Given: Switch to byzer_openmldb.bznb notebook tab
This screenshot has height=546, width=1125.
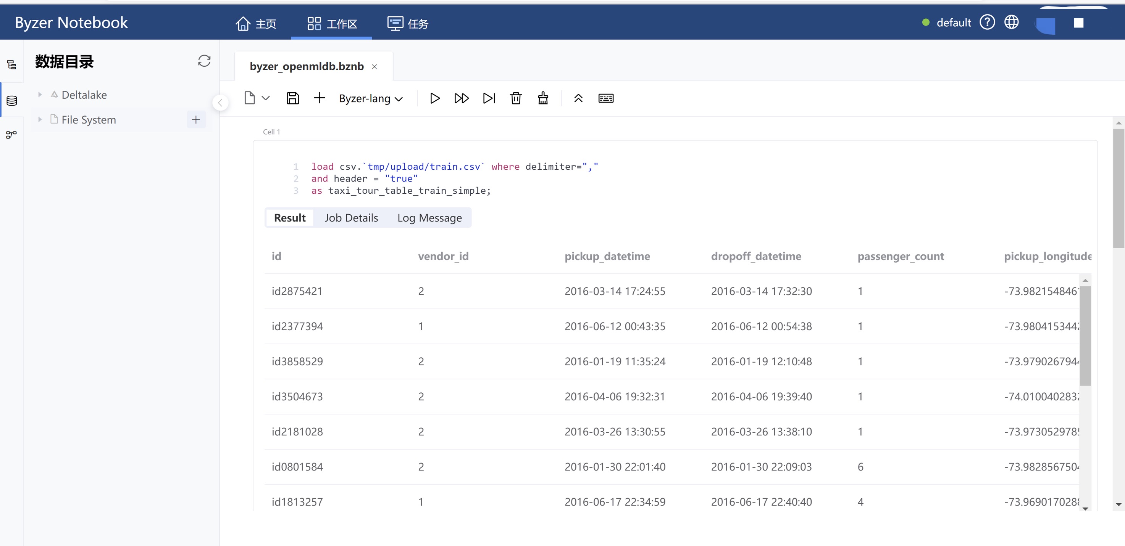Looking at the screenshot, I should [307, 66].
